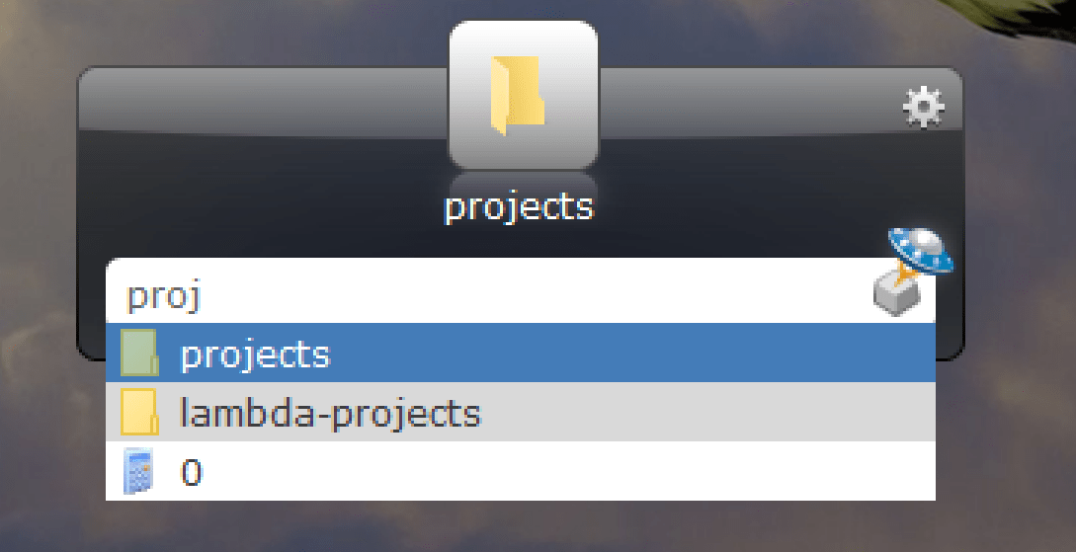The image size is (1076, 552).
Task: Click blue highlighted area right of projects text
Action: (632, 354)
